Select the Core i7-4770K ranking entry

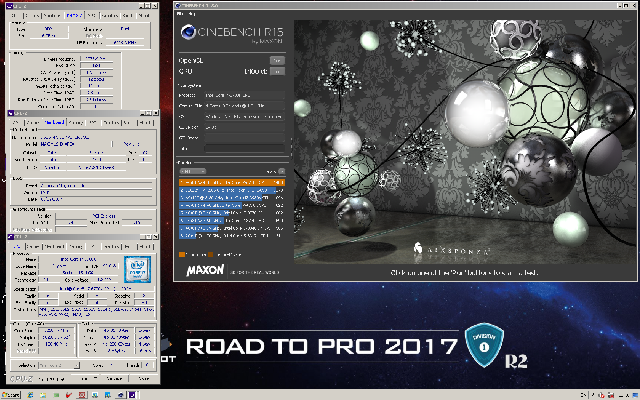[232, 205]
